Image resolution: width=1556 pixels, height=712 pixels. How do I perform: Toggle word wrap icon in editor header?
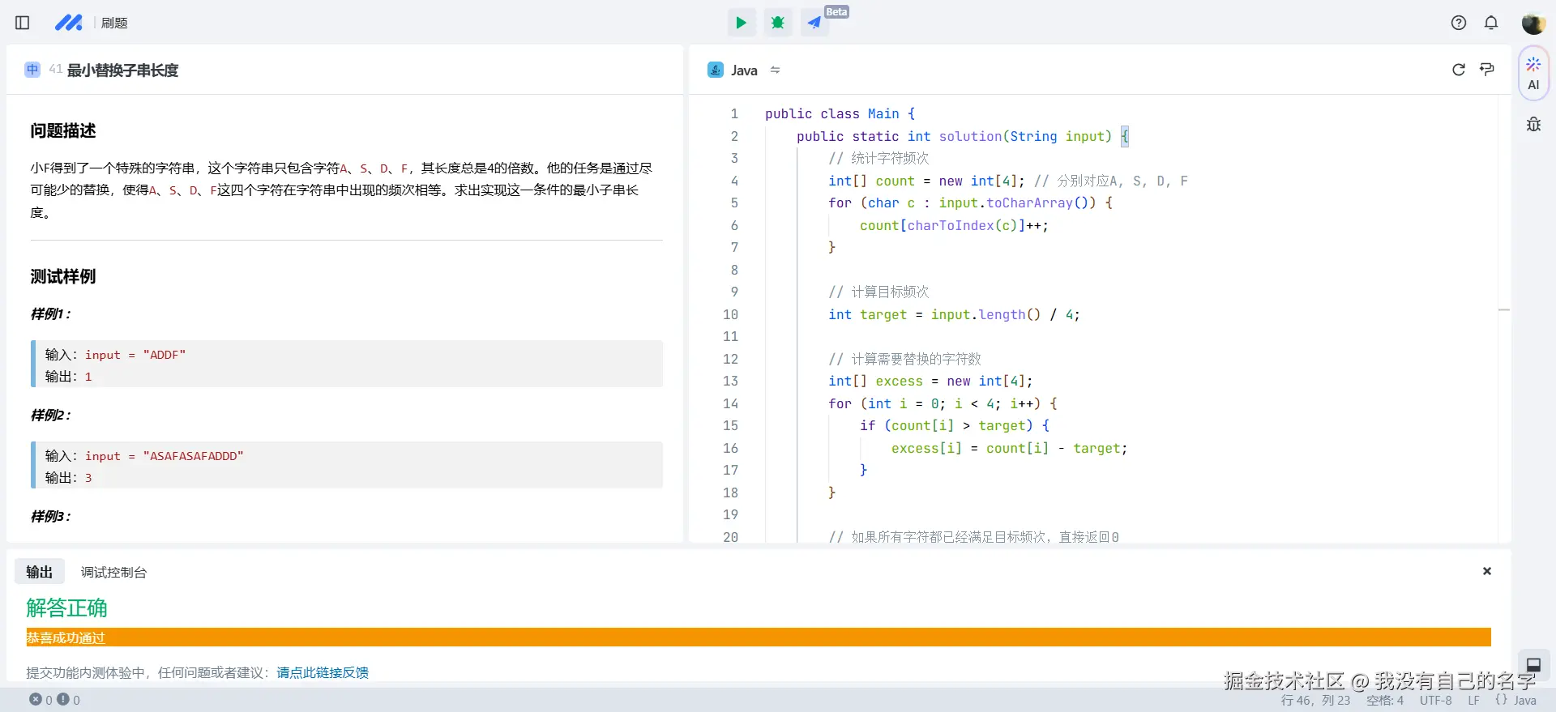point(1487,70)
